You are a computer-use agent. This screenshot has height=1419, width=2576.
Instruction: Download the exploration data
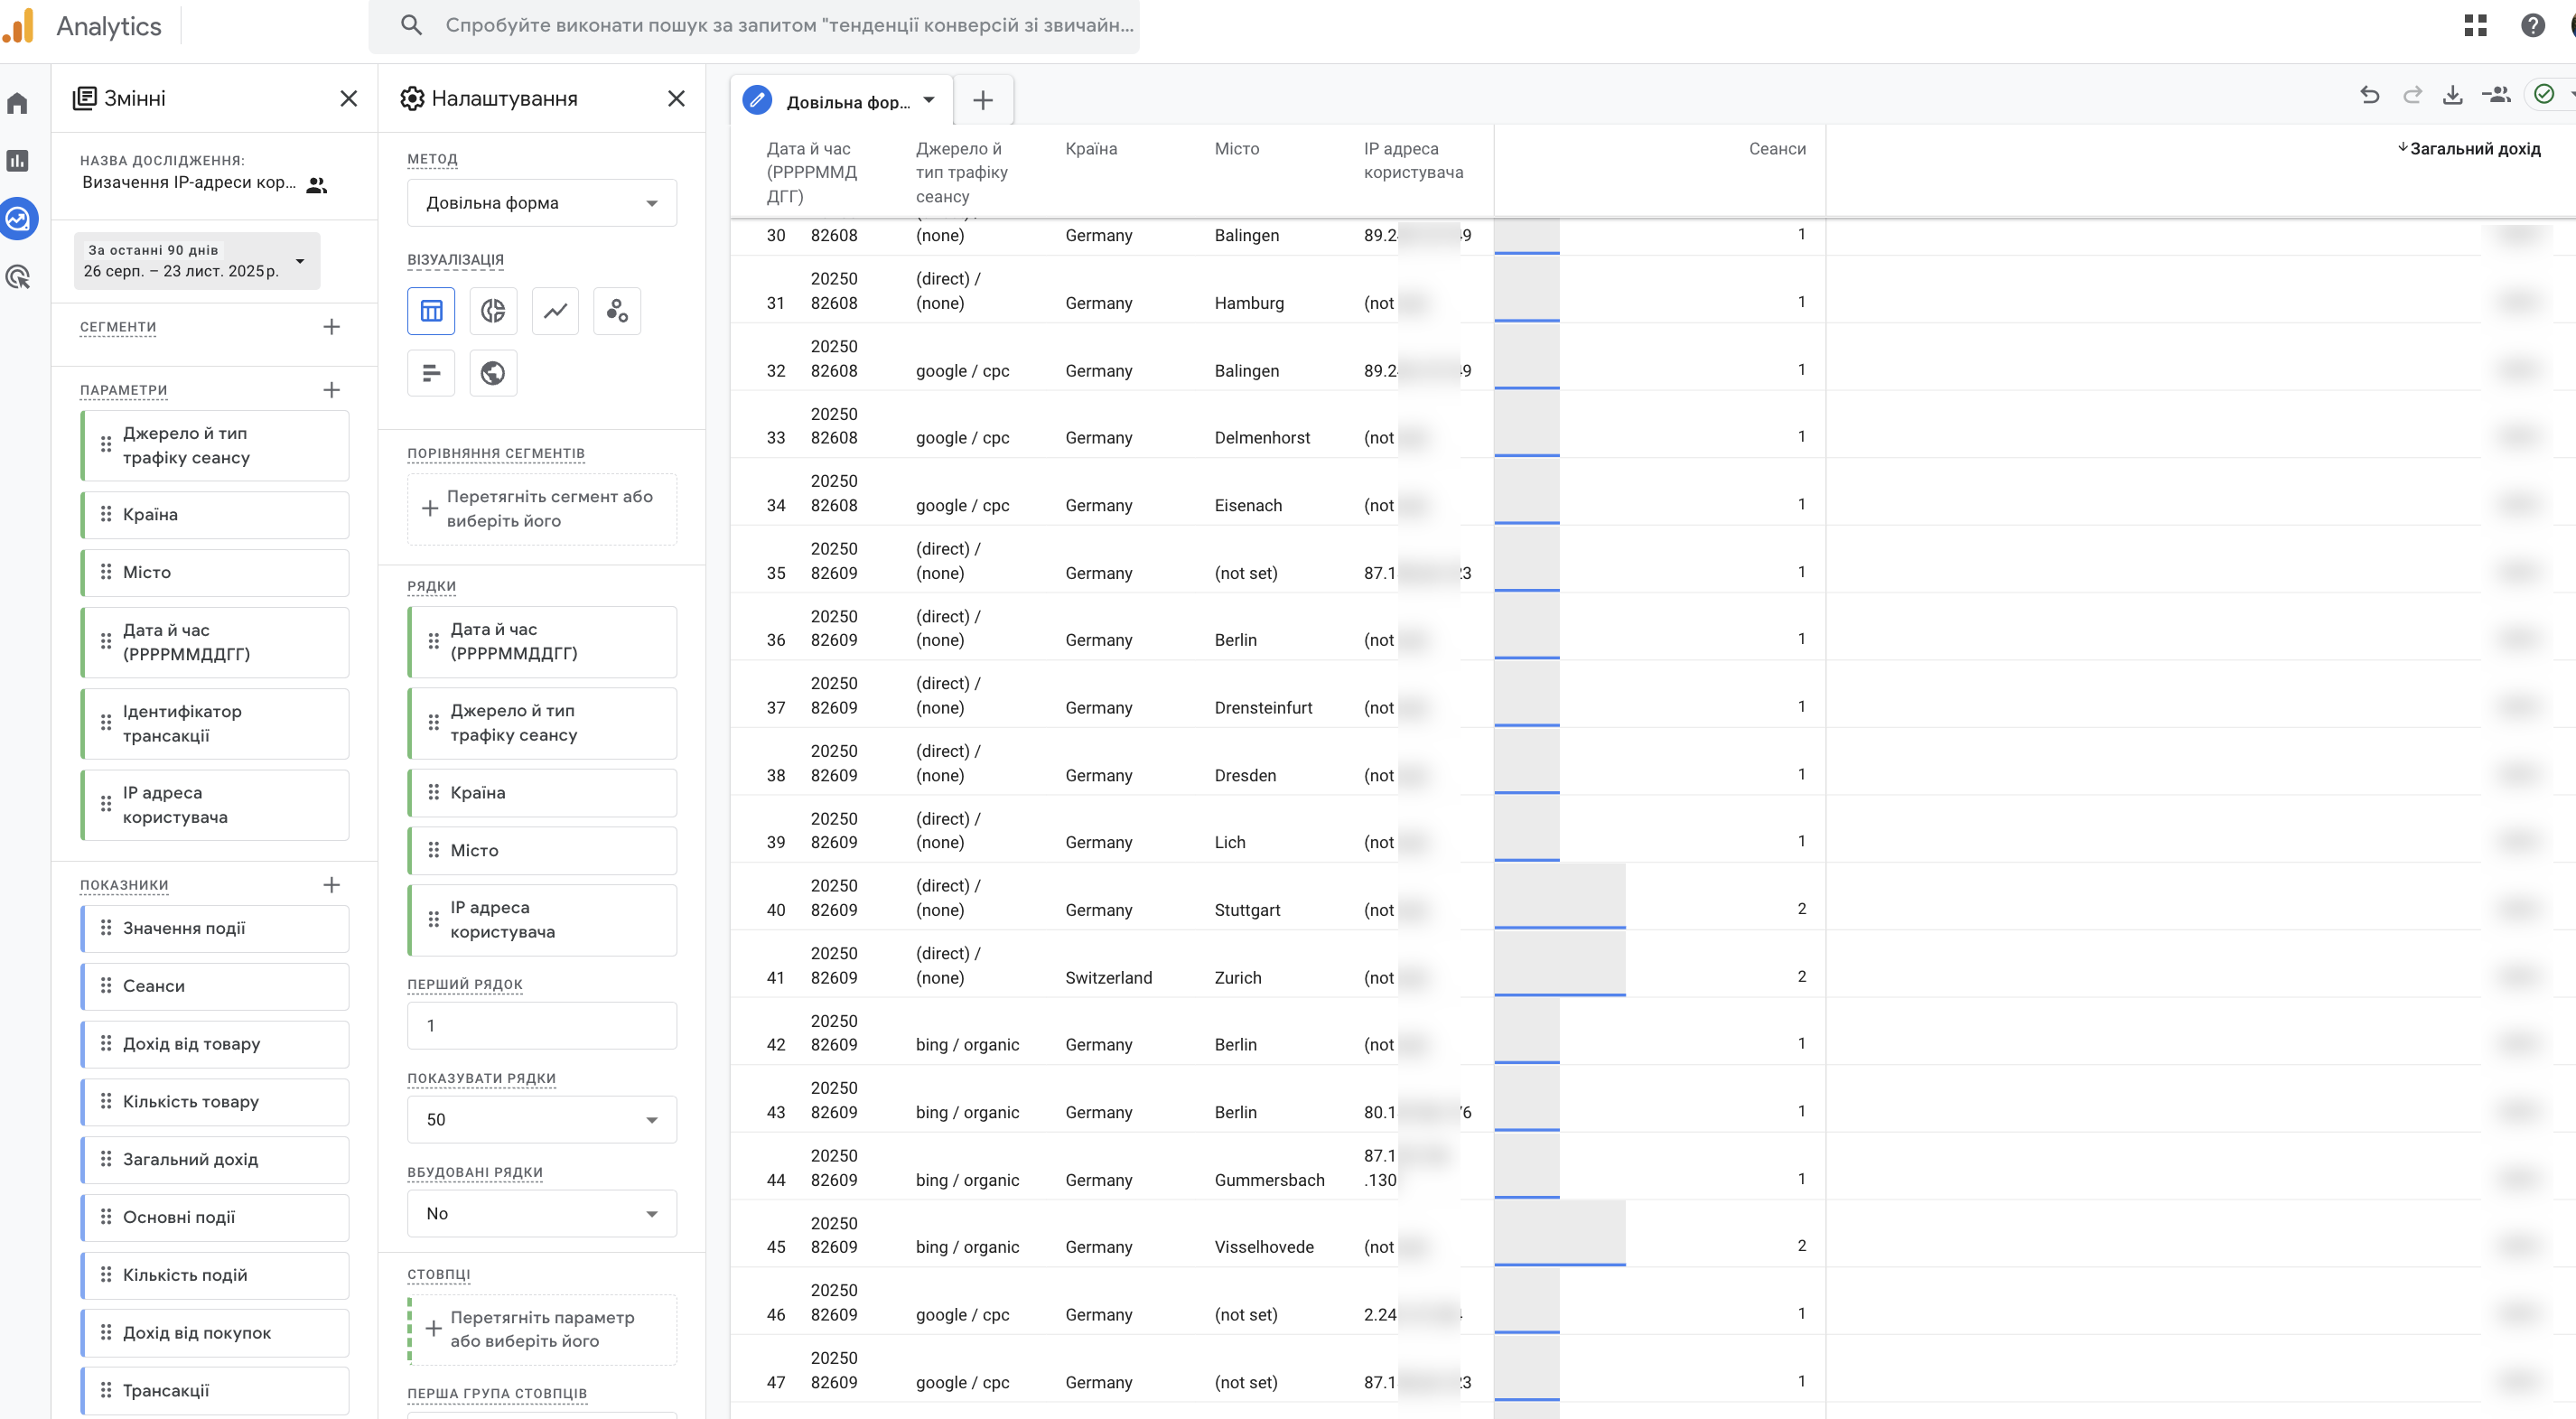pyautogui.click(x=2452, y=96)
